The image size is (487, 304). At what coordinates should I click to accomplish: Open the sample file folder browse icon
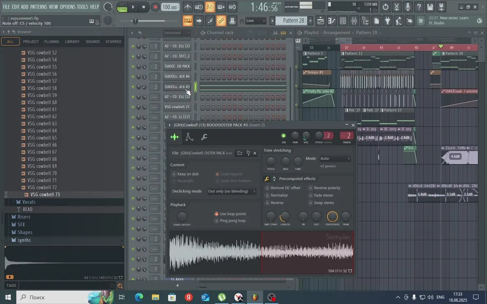[x=240, y=153]
